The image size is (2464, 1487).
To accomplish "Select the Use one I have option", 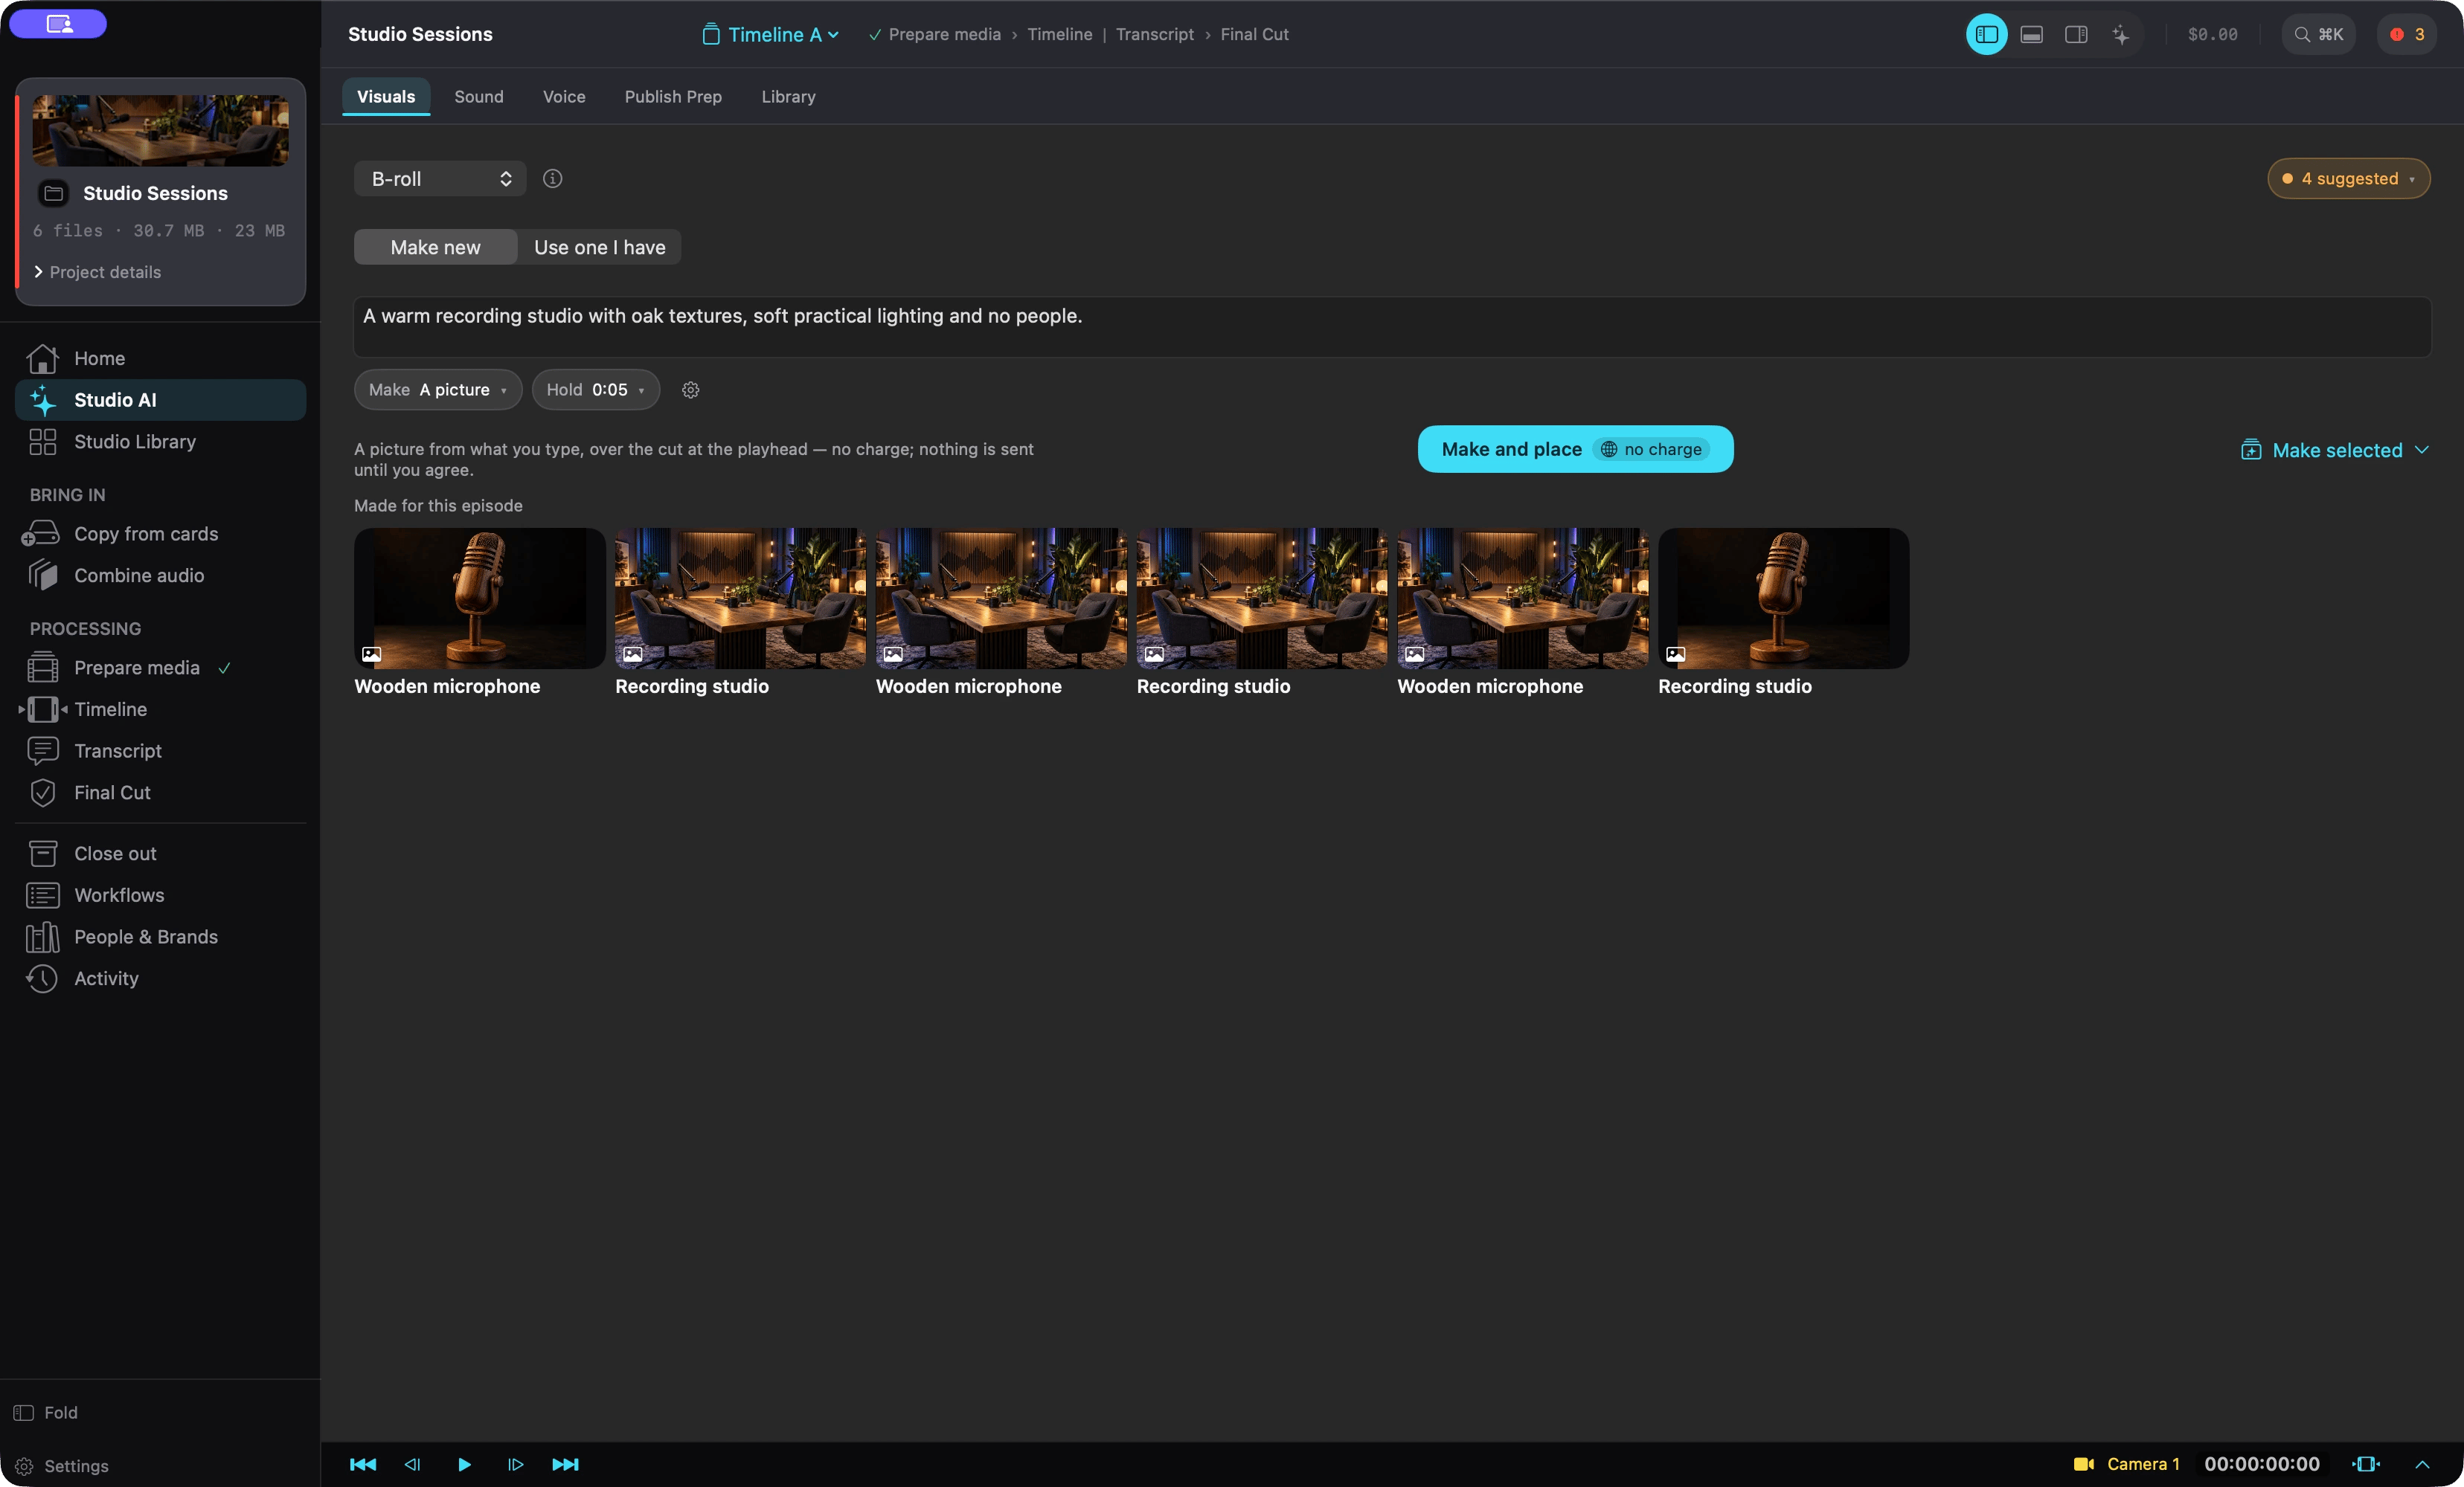I will click(599, 247).
